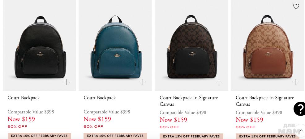Open the brown signature canvas backpack image
The image size is (305, 139).
click(191, 45)
